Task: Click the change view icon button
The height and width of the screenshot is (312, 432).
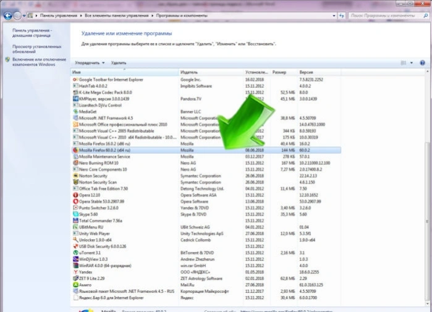Action: (404, 63)
